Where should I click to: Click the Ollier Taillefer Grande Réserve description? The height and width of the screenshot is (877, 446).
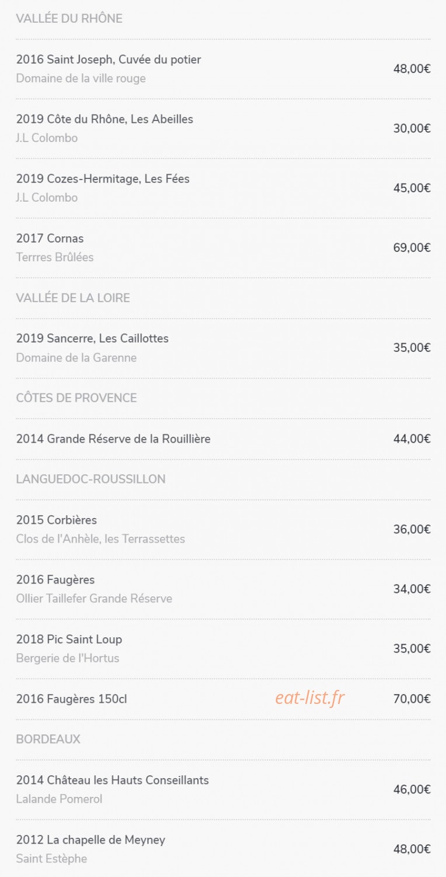pos(94,599)
